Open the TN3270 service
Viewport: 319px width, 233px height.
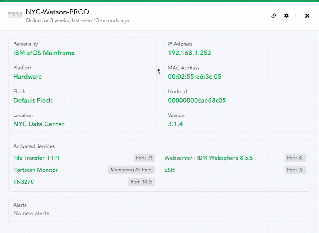(24, 182)
